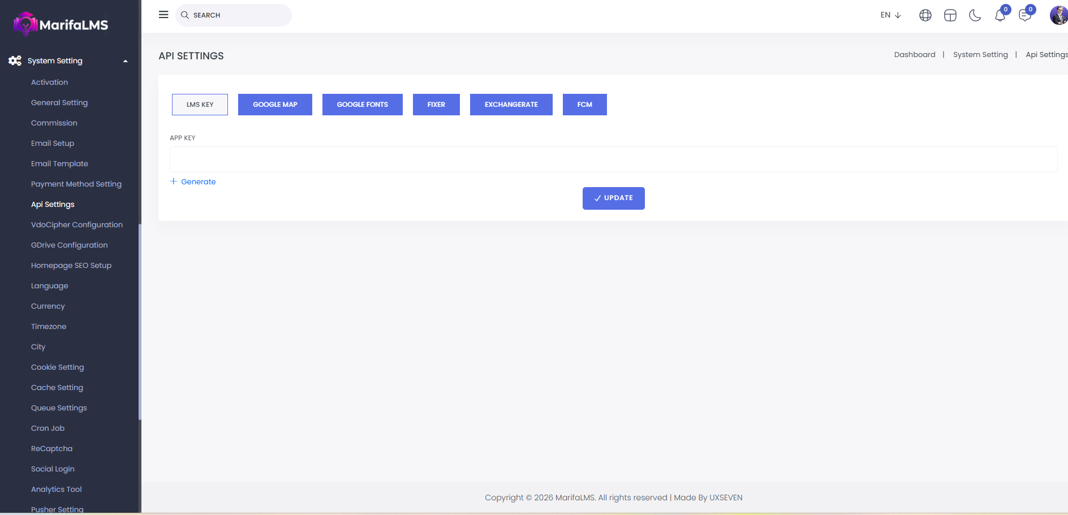Click the Search box
Screen dimensions: 1068x515
(238, 15)
